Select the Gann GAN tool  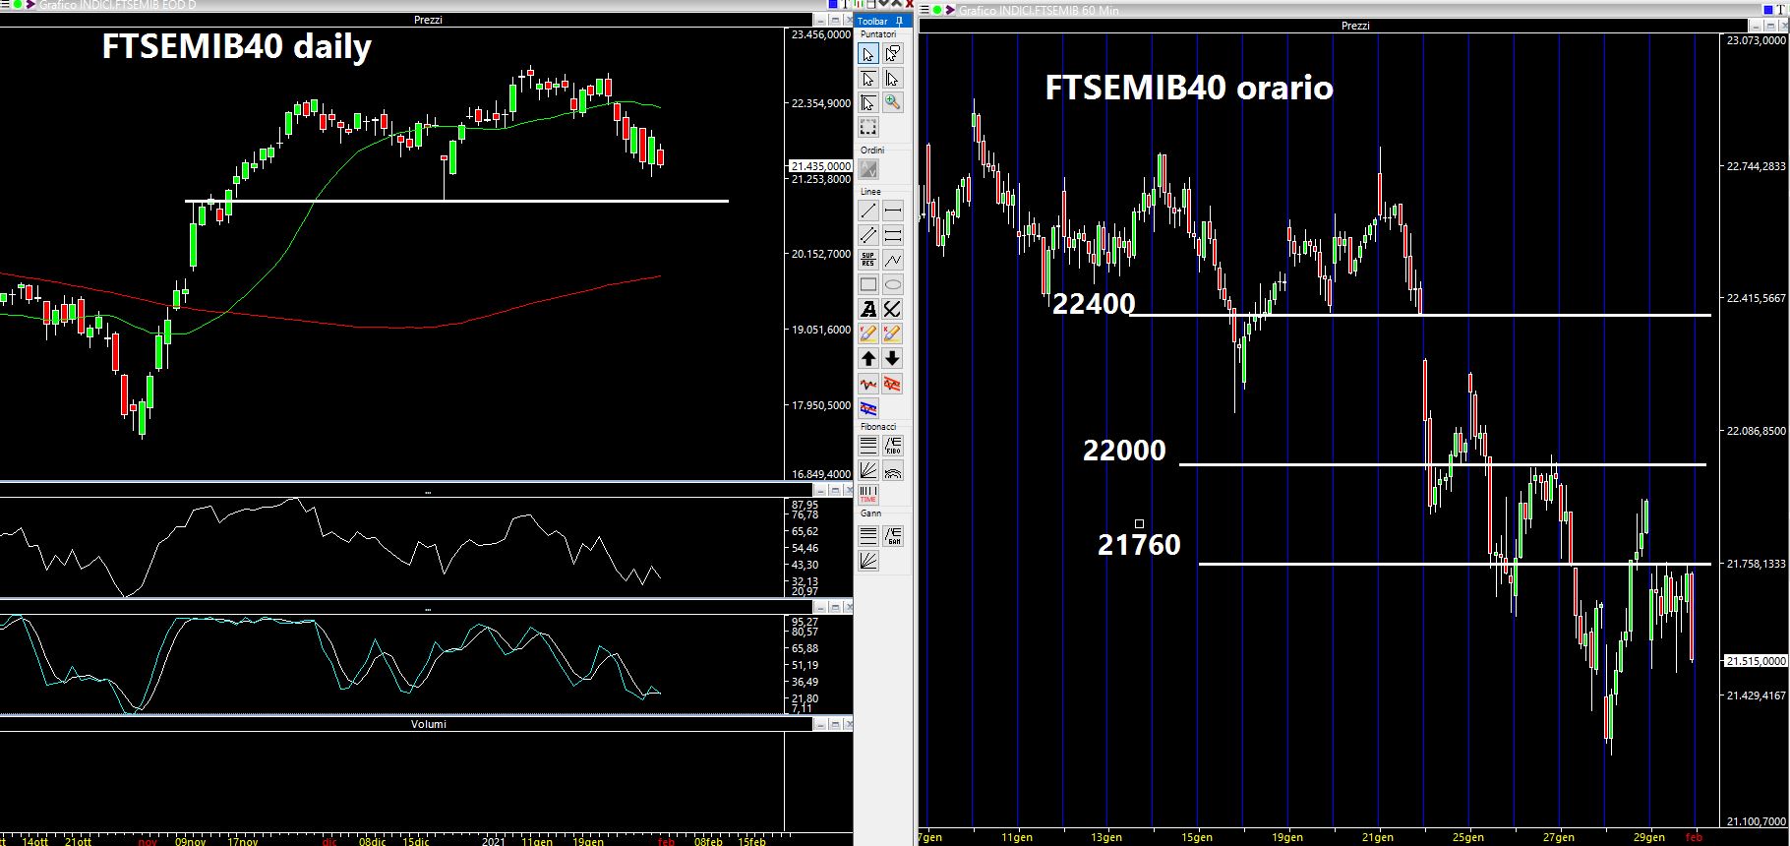892,536
